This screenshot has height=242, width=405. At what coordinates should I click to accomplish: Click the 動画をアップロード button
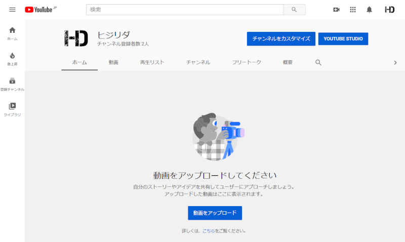215,213
